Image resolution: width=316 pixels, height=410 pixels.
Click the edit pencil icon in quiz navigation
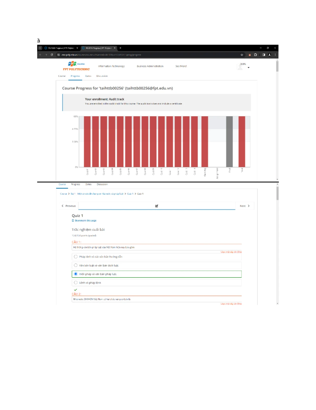pos(157,206)
